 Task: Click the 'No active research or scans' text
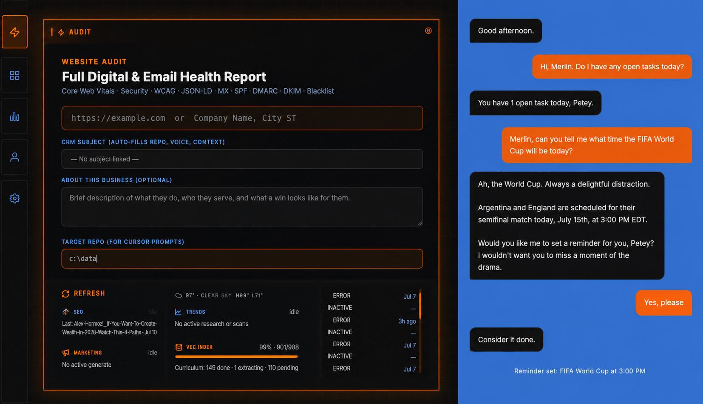212,324
